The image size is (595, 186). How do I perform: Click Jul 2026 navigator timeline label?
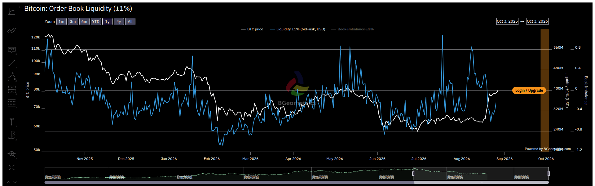pyautogui.click(x=522, y=177)
